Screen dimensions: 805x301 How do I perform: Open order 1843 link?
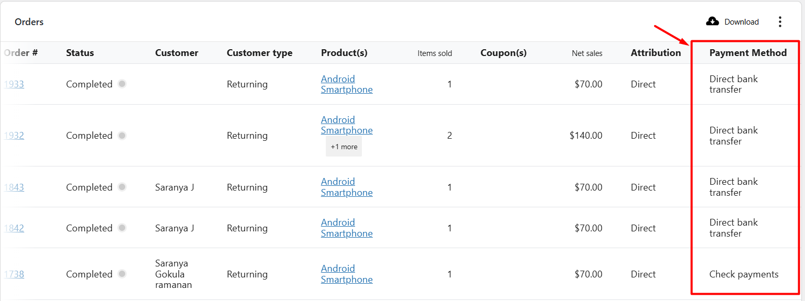click(14, 187)
